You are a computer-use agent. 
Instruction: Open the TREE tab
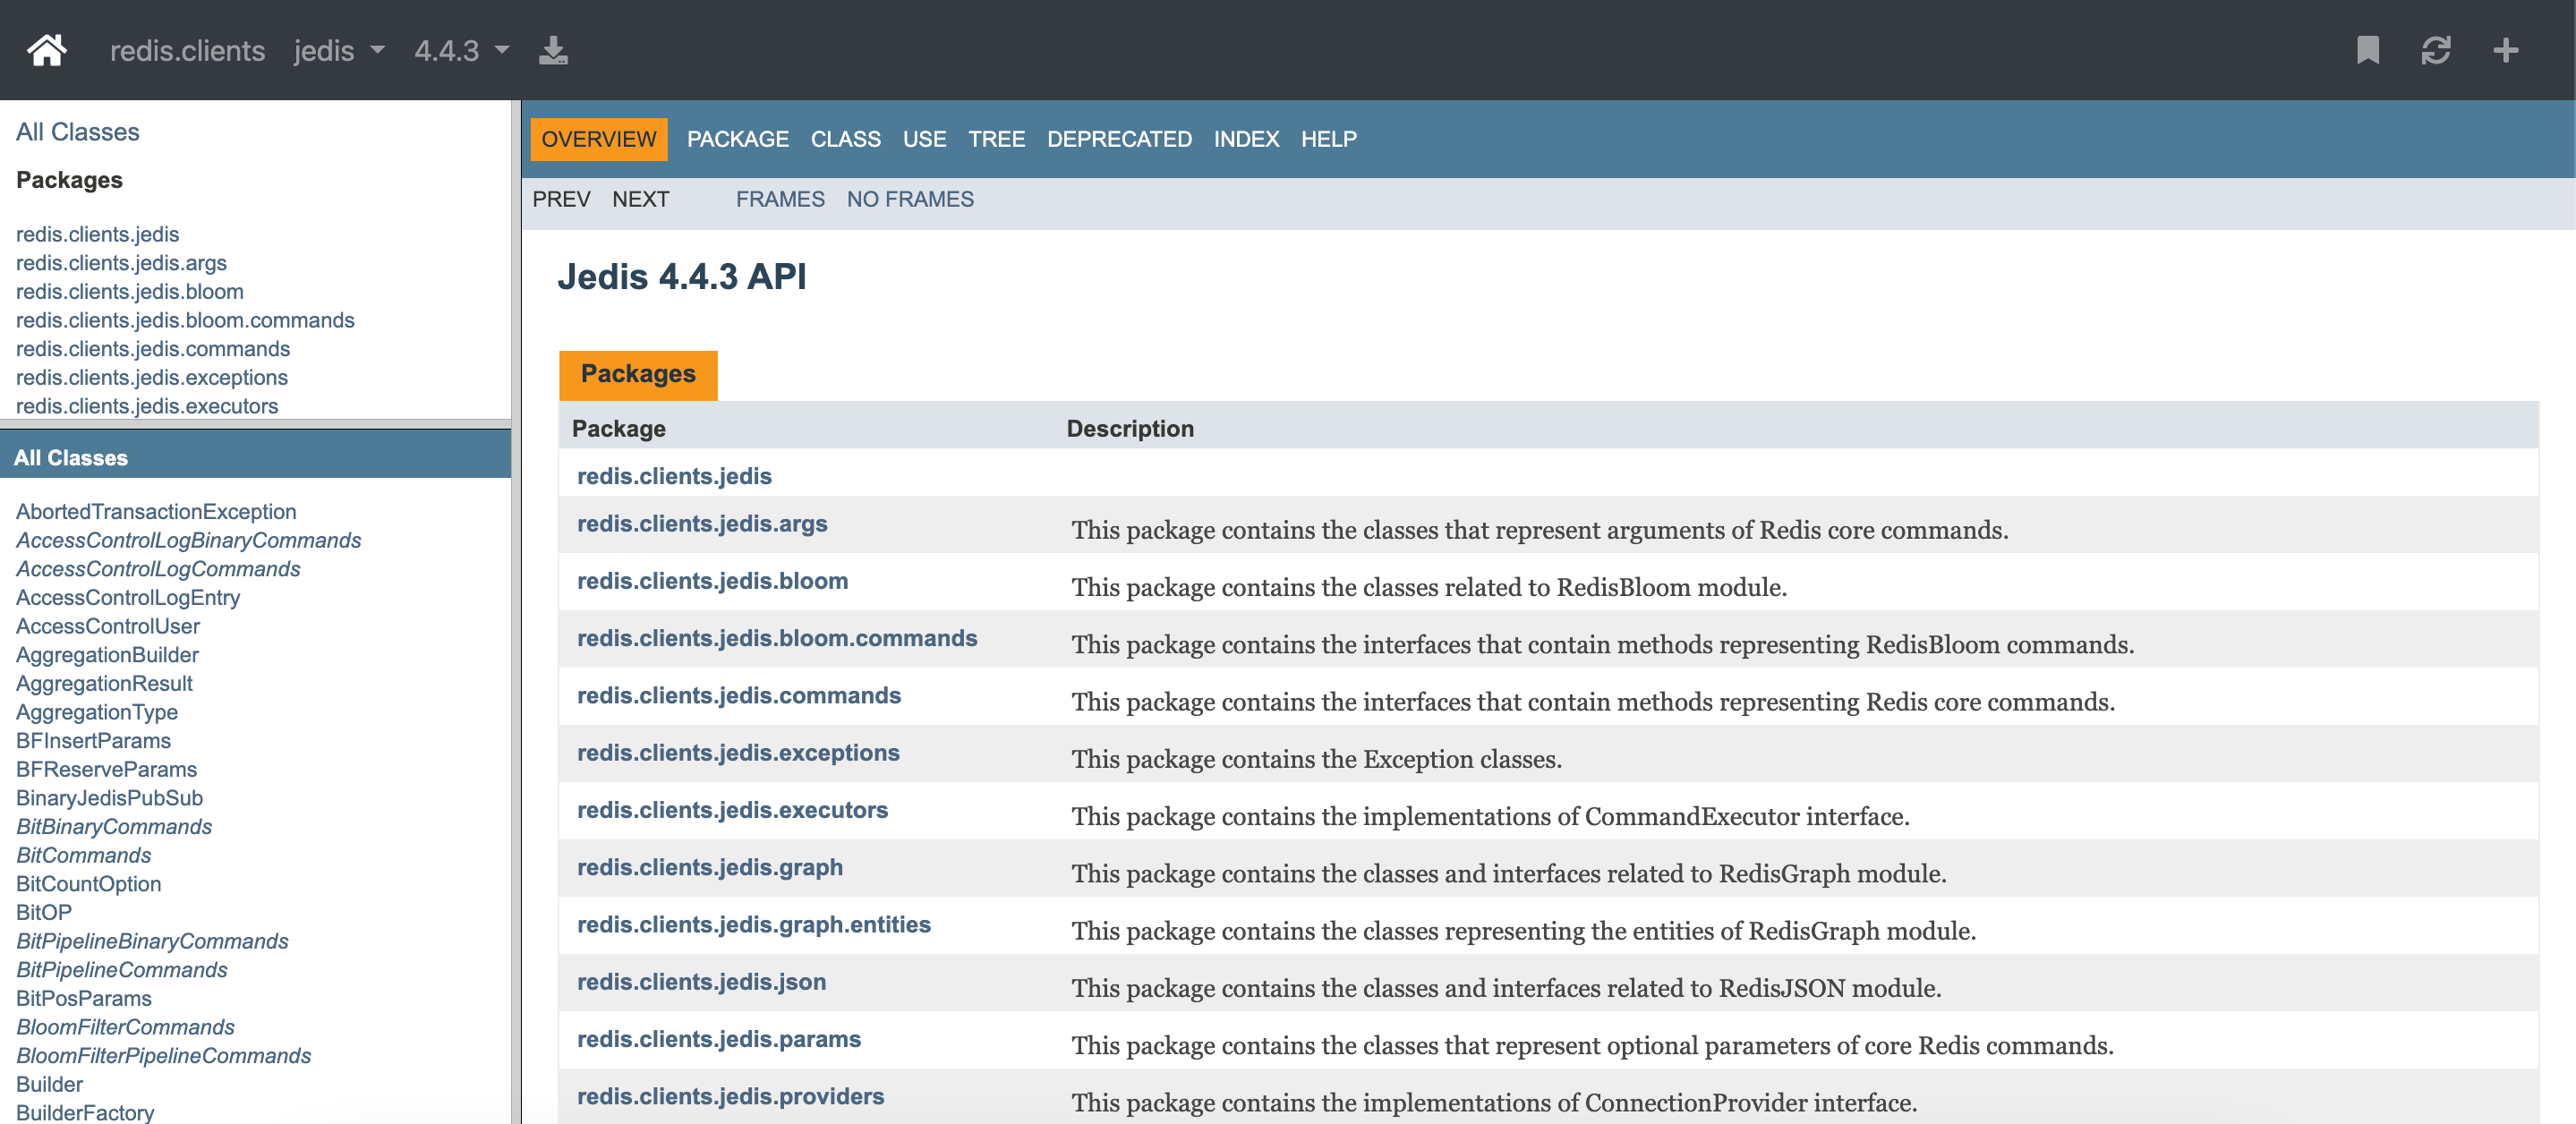pos(996,139)
